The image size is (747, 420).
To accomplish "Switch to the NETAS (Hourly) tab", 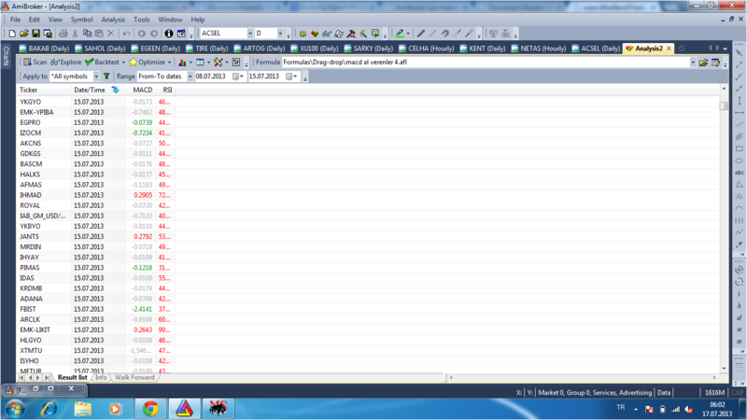I will pos(538,49).
